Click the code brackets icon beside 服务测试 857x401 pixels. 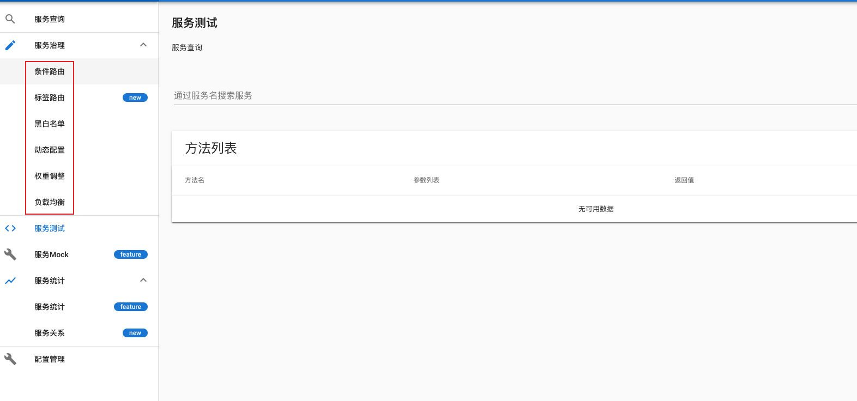coord(10,228)
